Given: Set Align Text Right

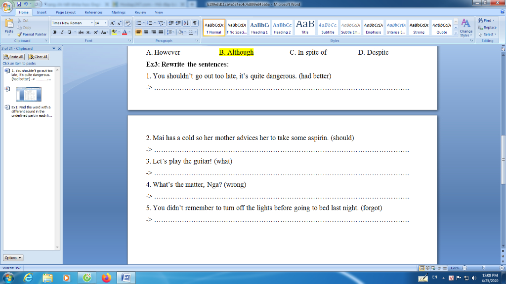Looking at the screenshot, I should 153,32.
